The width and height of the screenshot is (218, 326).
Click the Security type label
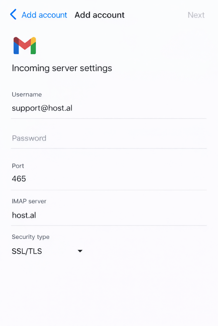pos(31,237)
